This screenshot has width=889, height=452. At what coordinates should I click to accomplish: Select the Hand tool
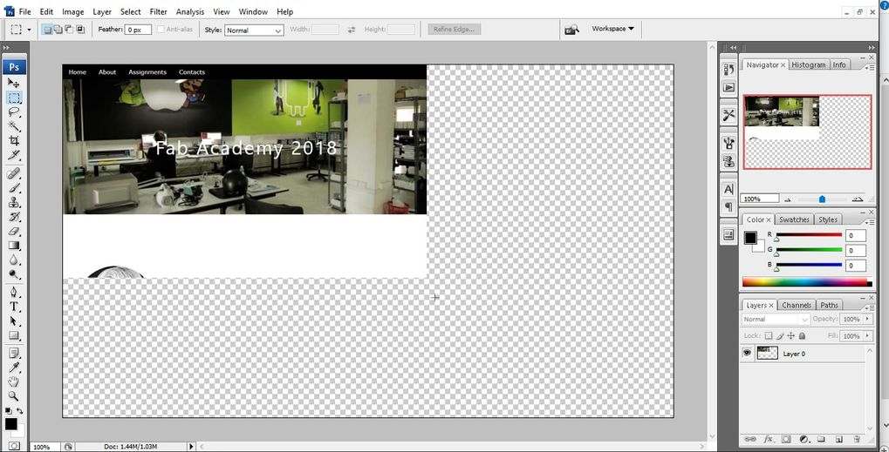(x=14, y=381)
